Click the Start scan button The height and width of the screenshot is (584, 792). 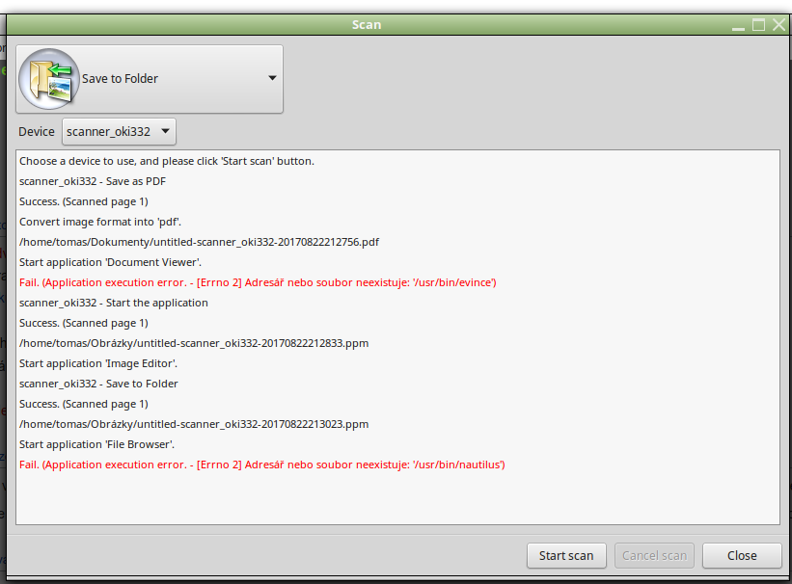pyautogui.click(x=566, y=556)
